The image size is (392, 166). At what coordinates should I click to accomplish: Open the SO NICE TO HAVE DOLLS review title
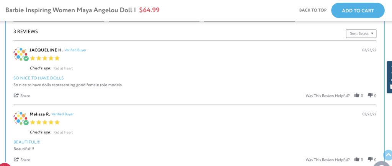39,78
